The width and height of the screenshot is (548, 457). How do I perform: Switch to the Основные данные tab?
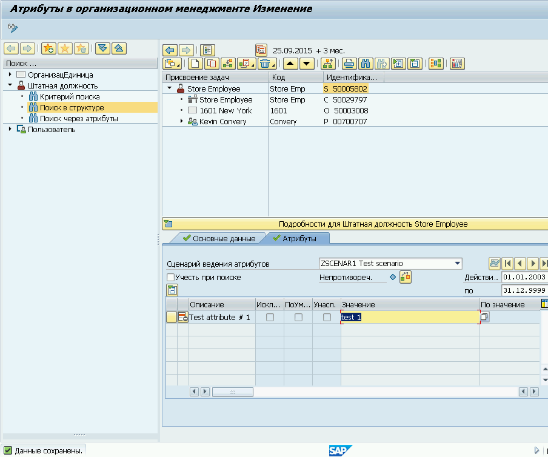tap(219, 238)
